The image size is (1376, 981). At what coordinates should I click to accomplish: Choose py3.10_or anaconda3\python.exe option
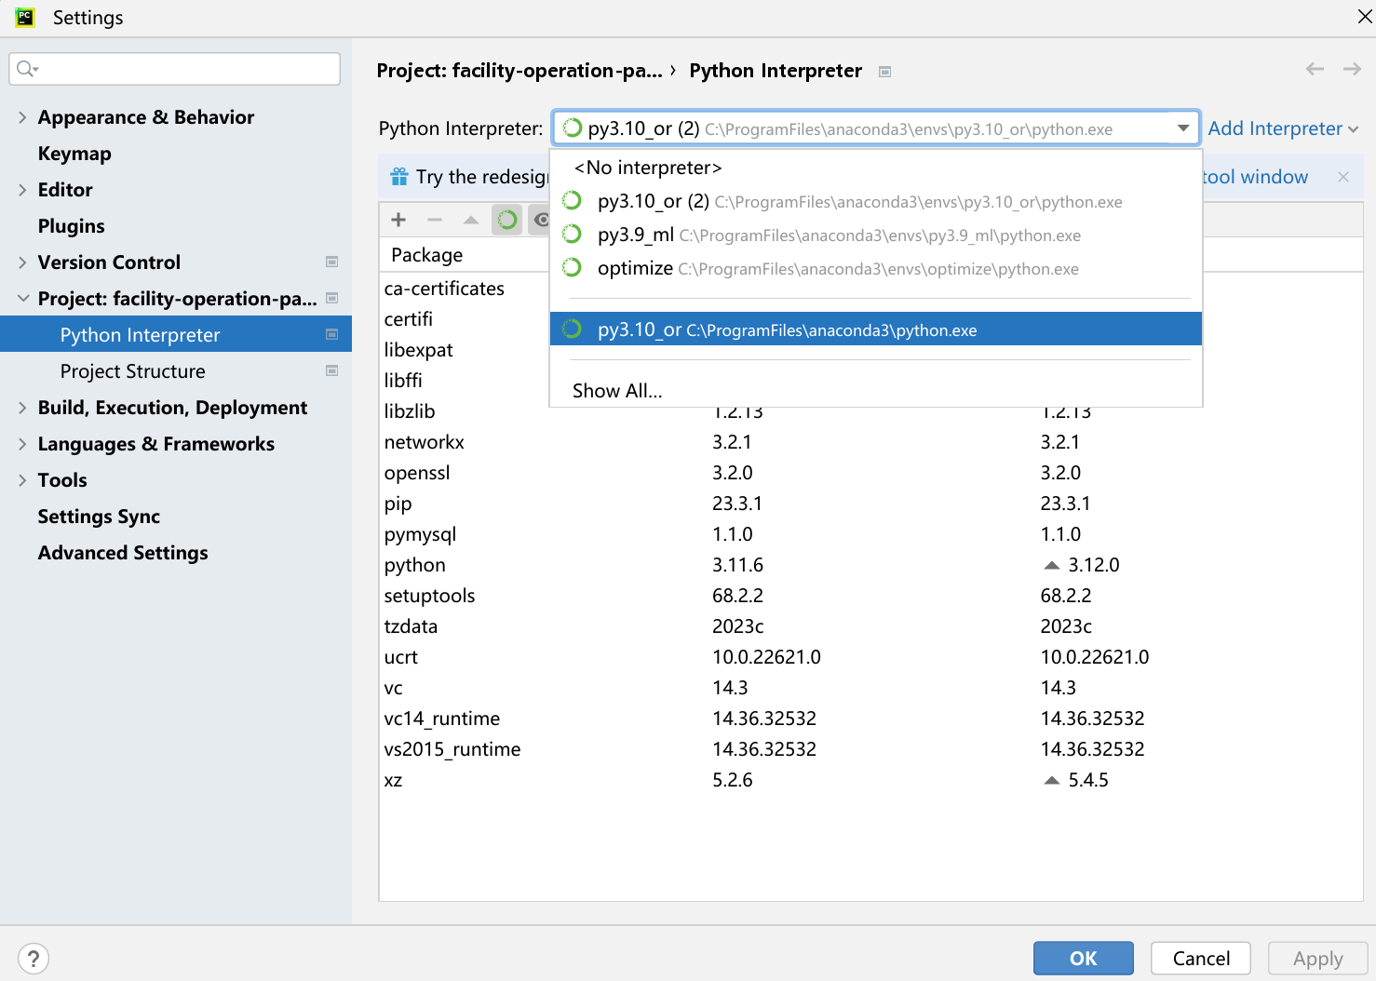click(875, 329)
